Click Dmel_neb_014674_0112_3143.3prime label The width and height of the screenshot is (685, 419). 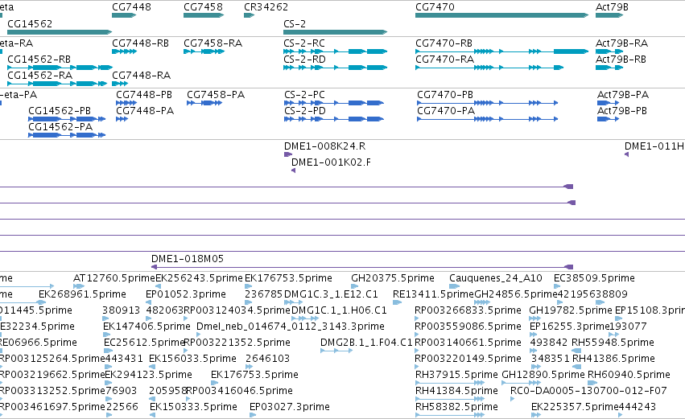pyautogui.click(x=291, y=327)
